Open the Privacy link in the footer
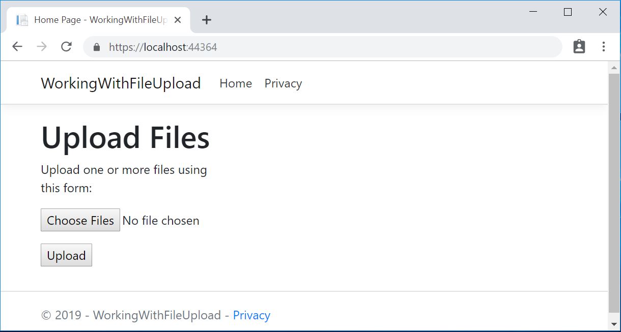 pyautogui.click(x=251, y=315)
